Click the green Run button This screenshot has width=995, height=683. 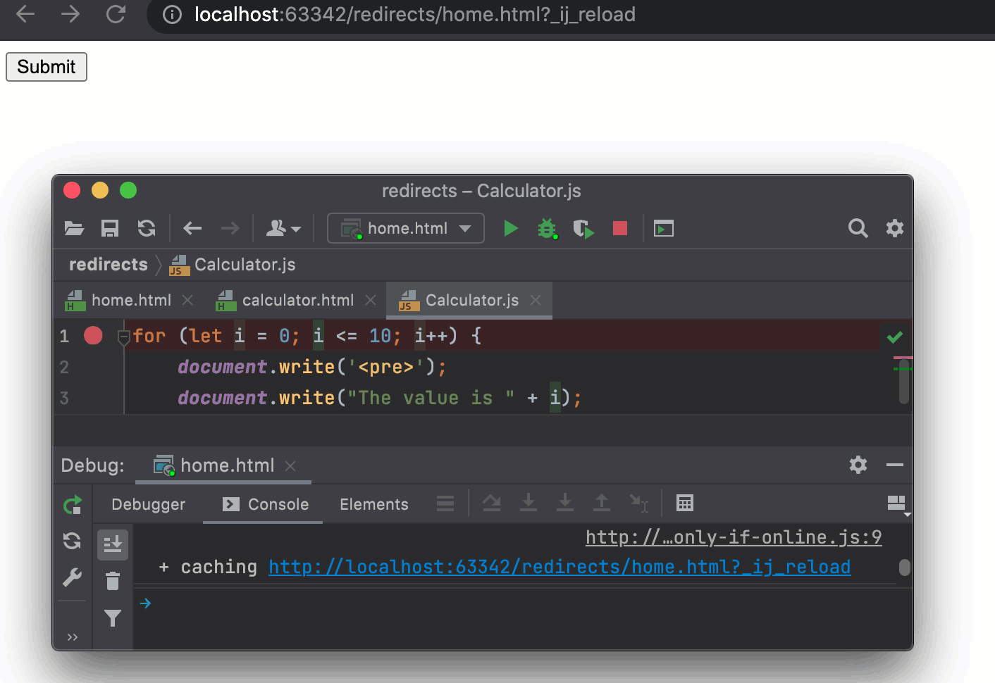(511, 229)
